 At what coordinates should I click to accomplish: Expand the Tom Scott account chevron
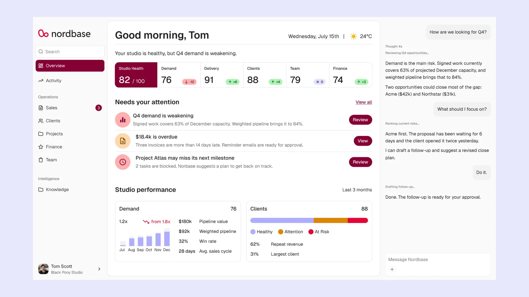tap(99, 269)
